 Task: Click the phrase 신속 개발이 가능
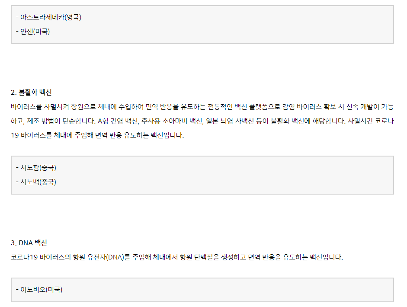[x=370, y=107]
